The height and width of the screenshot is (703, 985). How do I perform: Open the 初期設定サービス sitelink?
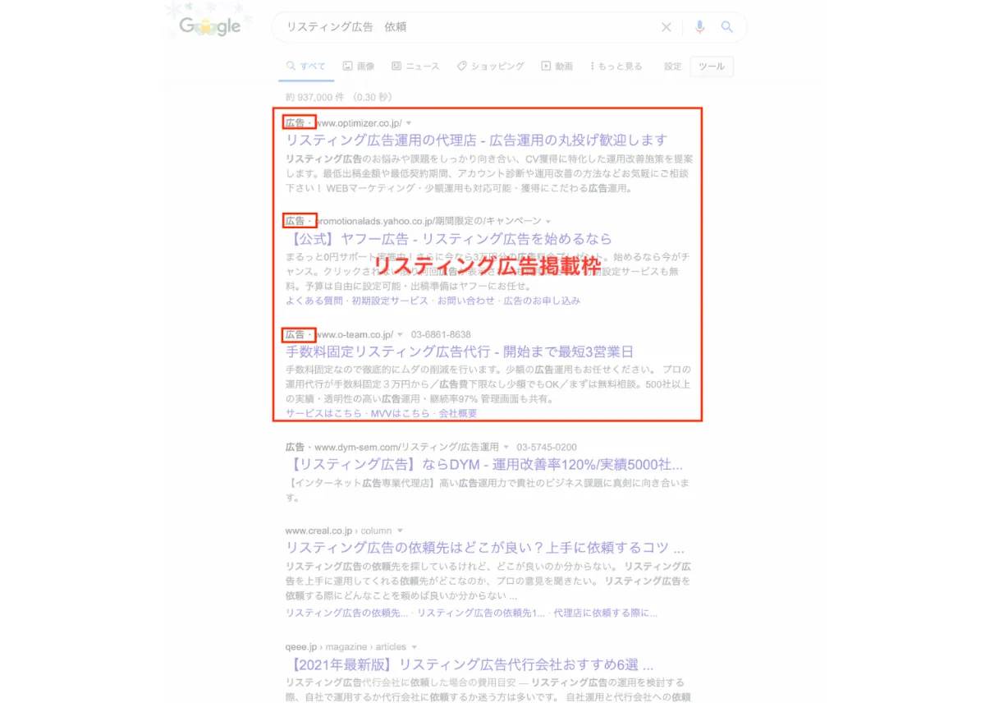click(x=390, y=301)
